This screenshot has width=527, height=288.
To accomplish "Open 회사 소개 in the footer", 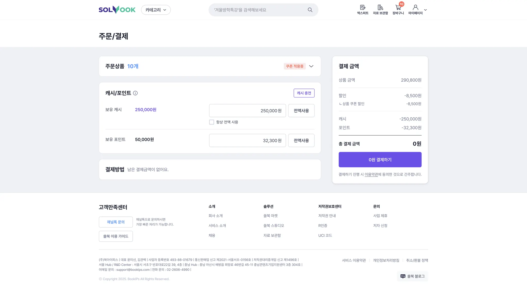I will (x=215, y=216).
